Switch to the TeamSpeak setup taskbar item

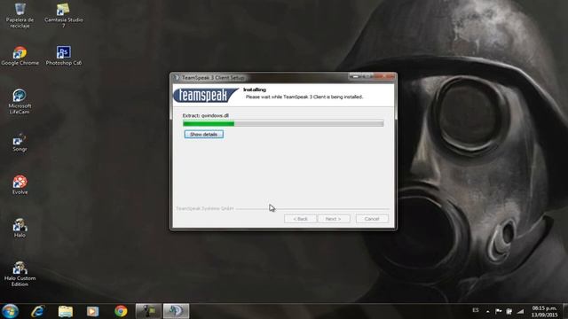tap(176, 311)
